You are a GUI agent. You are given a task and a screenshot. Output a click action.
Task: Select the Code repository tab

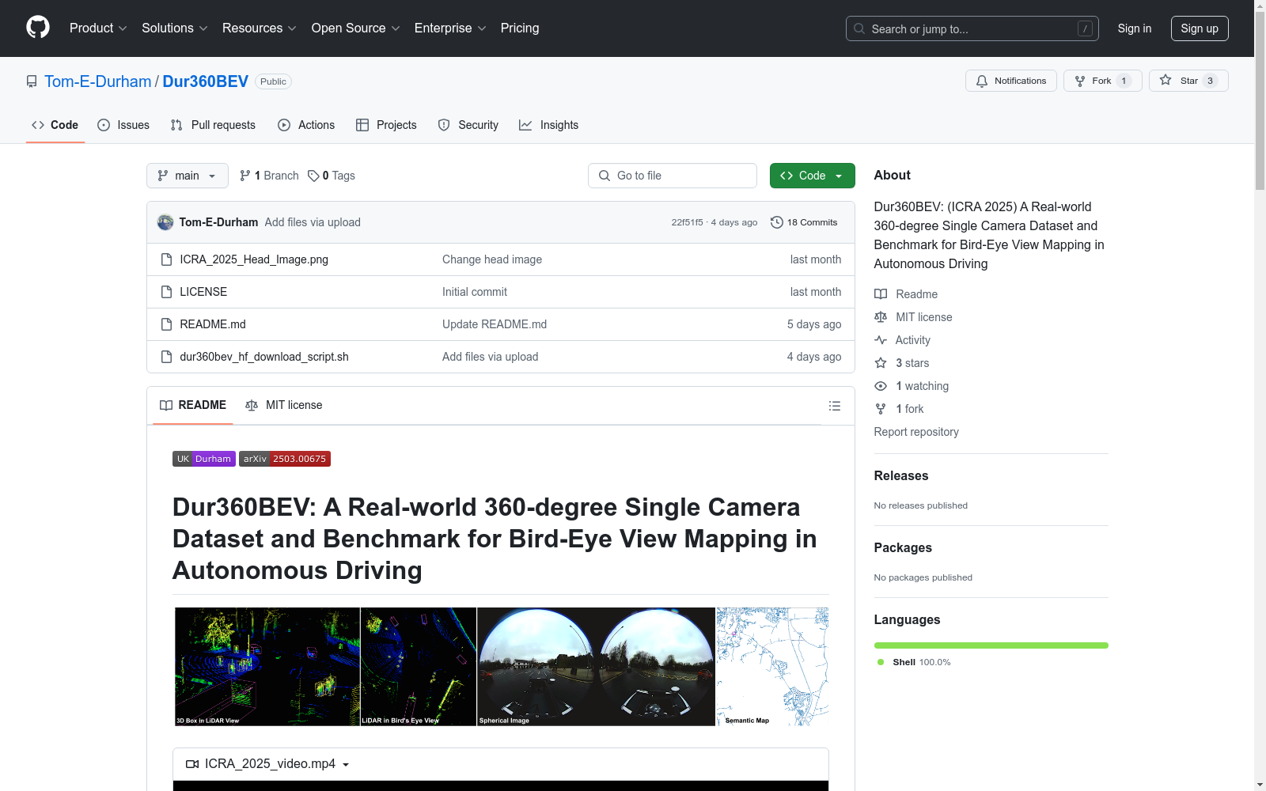(x=55, y=125)
